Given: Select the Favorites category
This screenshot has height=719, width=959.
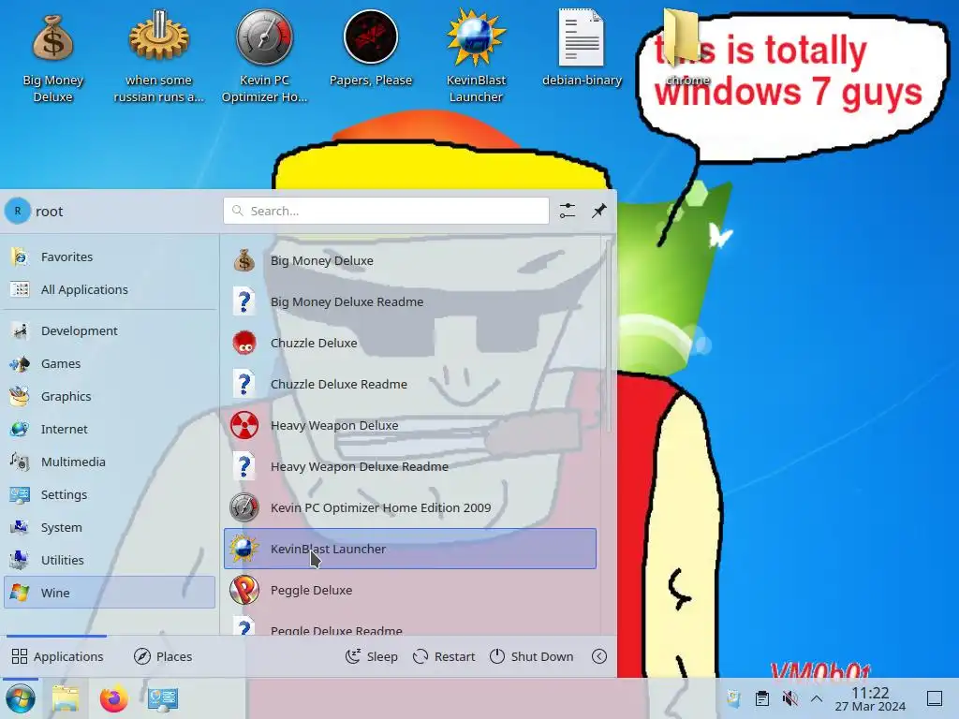Looking at the screenshot, I should point(110,257).
